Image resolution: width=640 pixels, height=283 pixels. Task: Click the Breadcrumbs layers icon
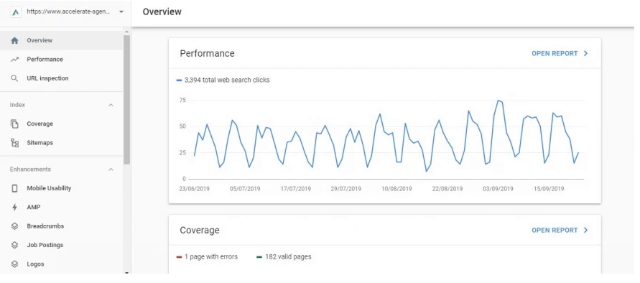(x=14, y=226)
